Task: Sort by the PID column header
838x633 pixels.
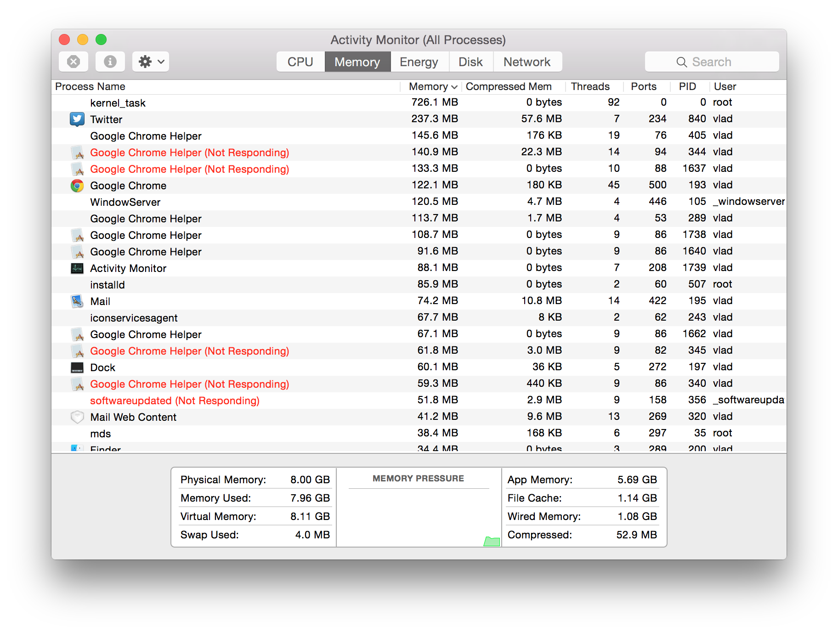Action: pyautogui.click(x=690, y=86)
